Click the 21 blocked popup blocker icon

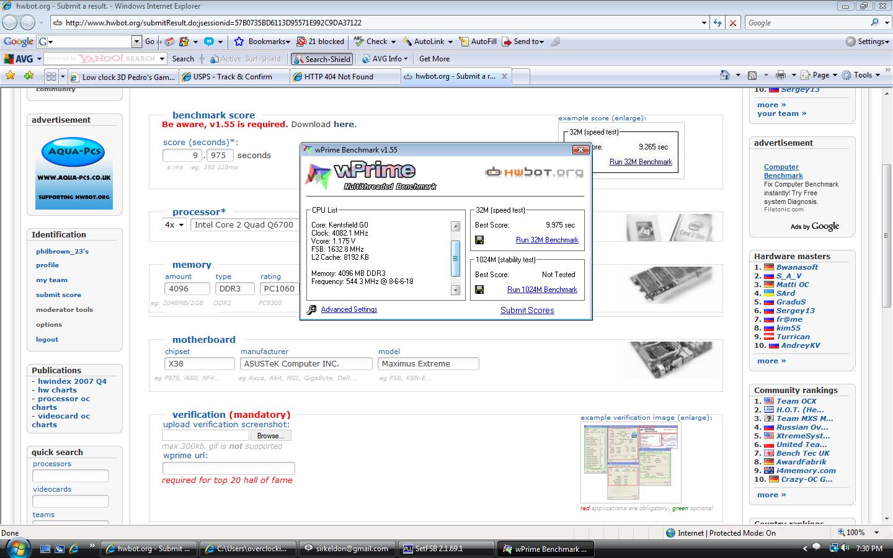[301, 42]
